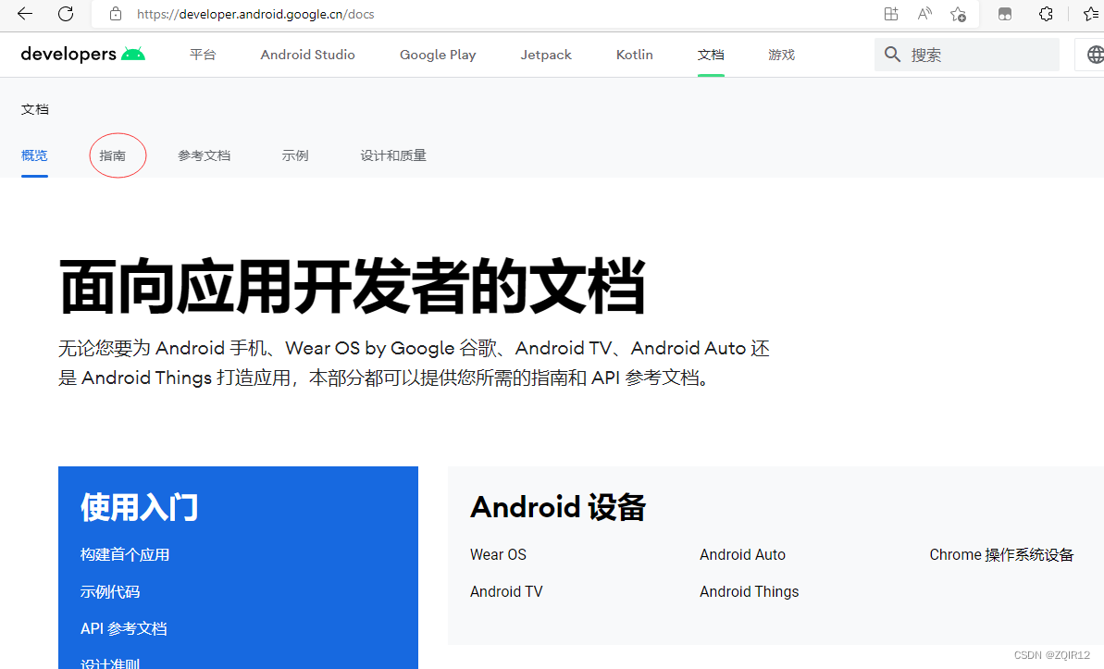Open the 示例 tab
Image resolution: width=1104 pixels, height=669 pixels.
coord(295,155)
